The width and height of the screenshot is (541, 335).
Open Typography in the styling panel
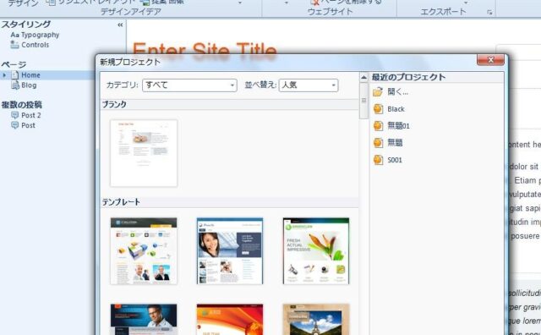click(40, 35)
